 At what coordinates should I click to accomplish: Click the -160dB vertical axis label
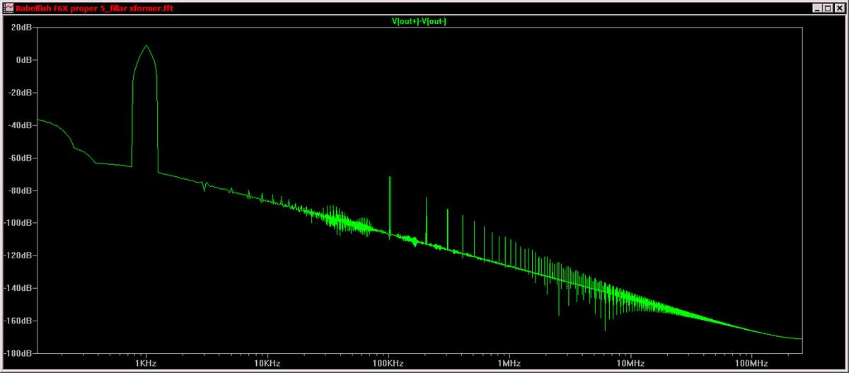pos(19,321)
